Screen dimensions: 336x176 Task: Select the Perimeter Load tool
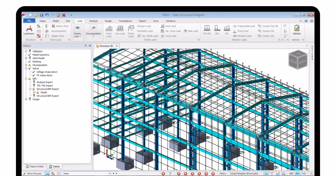tap(145, 31)
